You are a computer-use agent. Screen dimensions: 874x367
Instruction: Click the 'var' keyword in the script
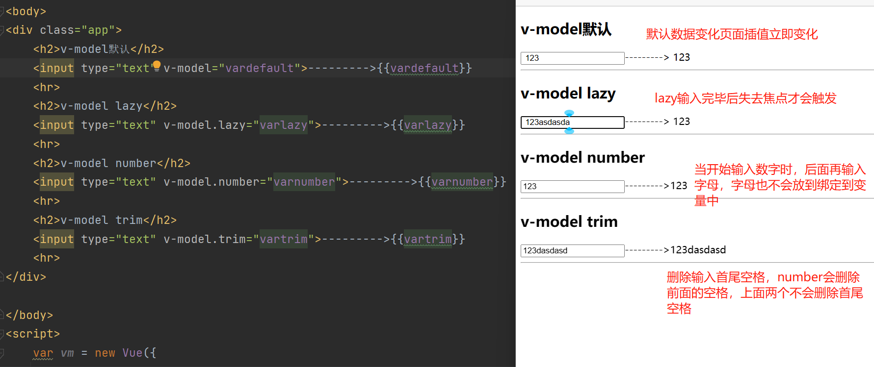coord(43,353)
